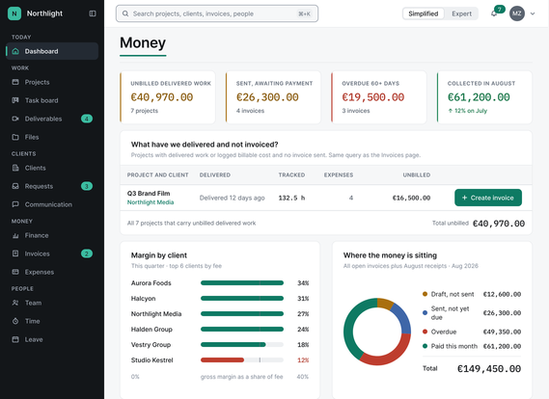Switch to Simplified view mode

pos(424,13)
